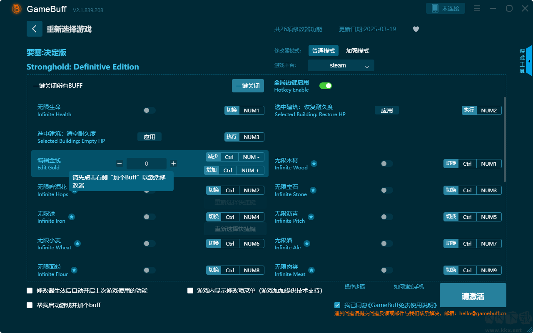
Task: Click the vertical scrollbar of the cheat list
Action: click(505, 139)
